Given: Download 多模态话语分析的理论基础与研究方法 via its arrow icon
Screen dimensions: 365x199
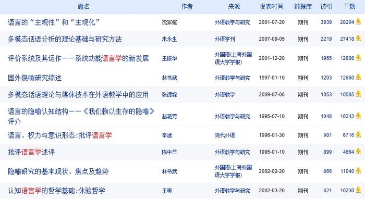Looking at the screenshot, I should coord(358,39).
